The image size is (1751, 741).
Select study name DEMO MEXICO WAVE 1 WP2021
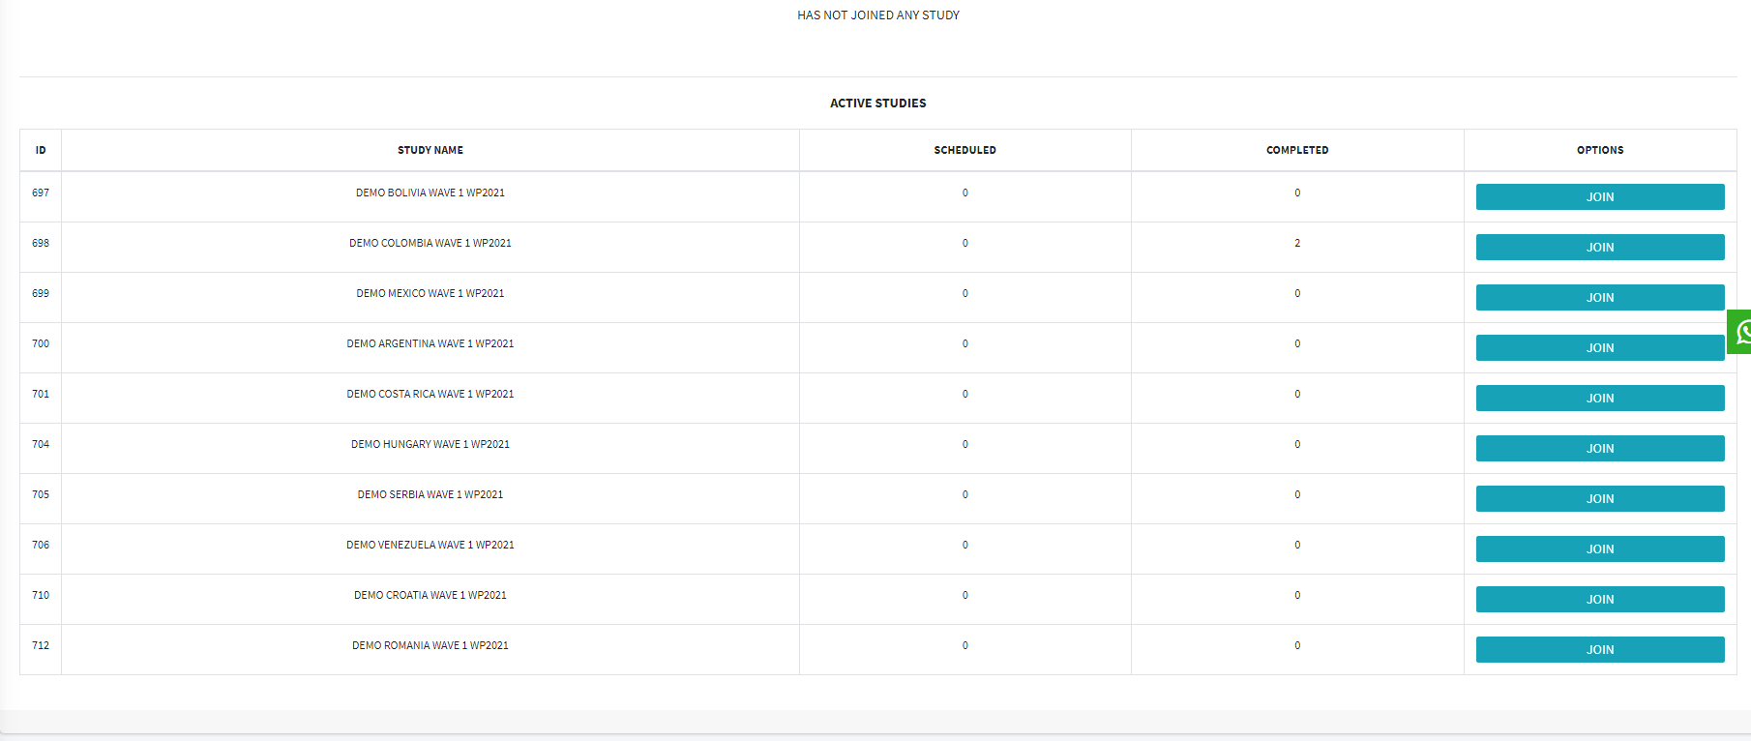coord(430,293)
